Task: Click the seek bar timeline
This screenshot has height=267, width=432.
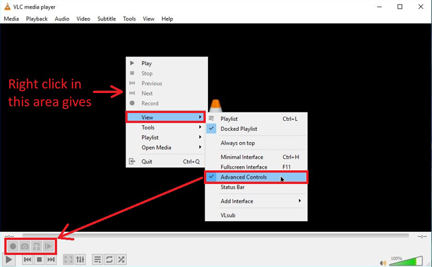Action: coord(216,236)
